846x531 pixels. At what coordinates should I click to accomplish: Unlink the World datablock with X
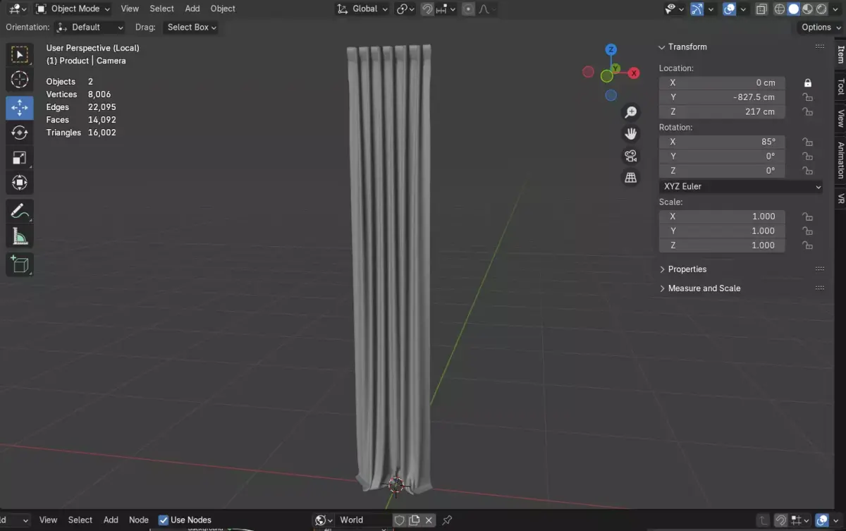[x=429, y=520]
